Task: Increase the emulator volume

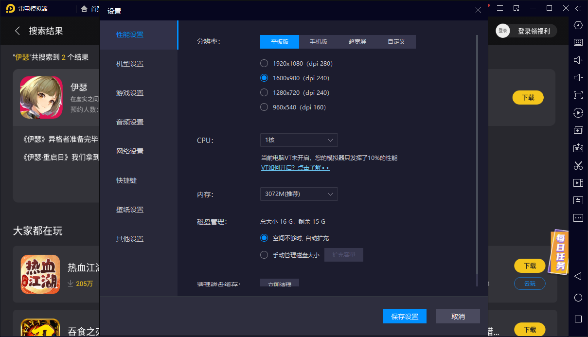Action: [578, 60]
